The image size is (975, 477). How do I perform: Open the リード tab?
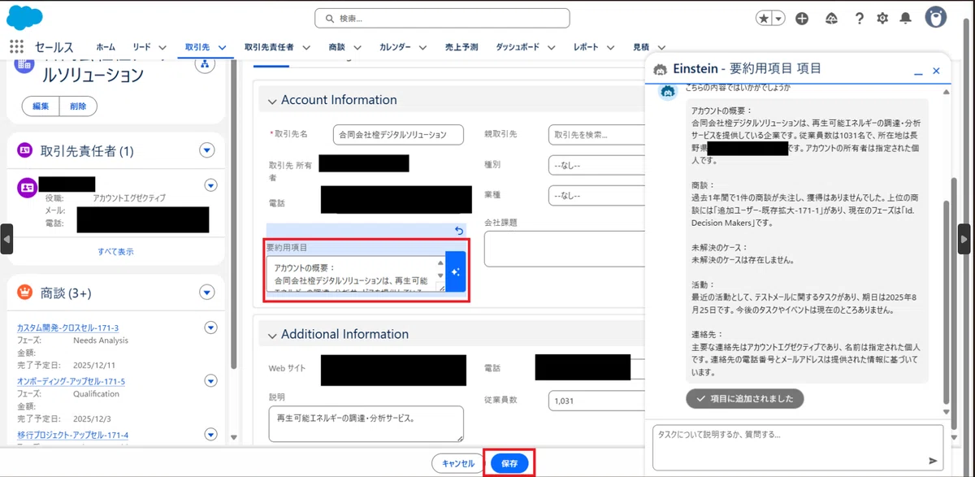(141, 47)
